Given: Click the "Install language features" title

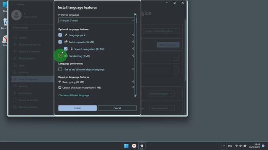Looking at the screenshot, I should coord(77,7).
